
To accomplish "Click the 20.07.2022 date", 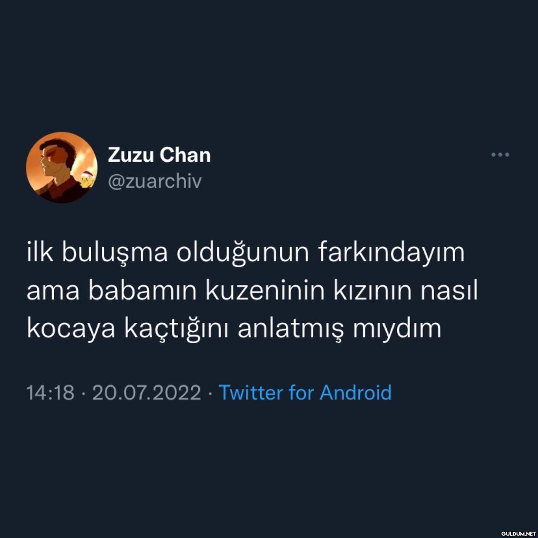I will tap(147, 393).
